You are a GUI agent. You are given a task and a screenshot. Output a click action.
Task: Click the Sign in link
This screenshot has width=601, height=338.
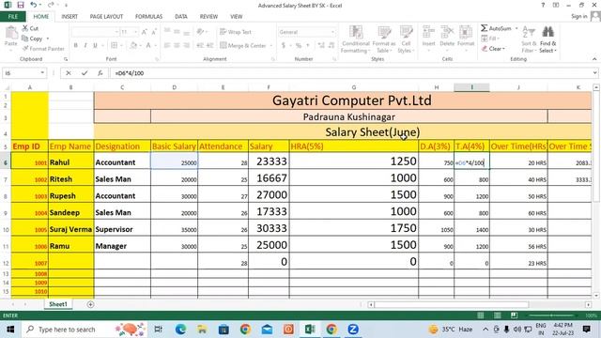click(x=578, y=17)
